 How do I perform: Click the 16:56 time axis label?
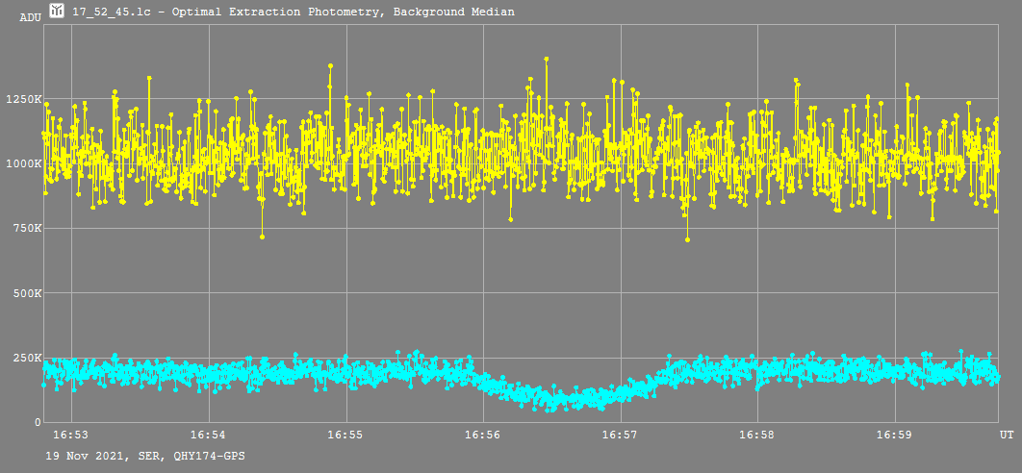[x=482, y=436]
